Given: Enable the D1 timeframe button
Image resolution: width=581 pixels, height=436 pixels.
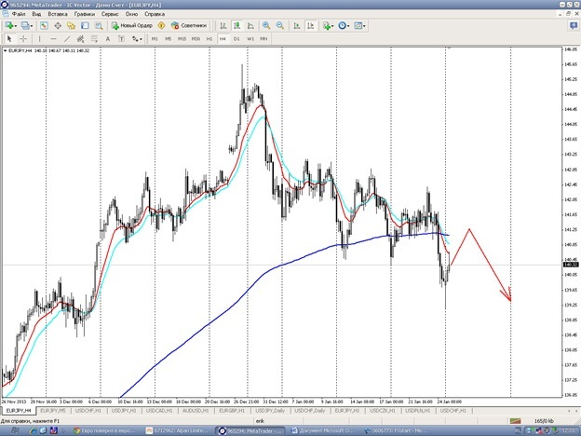Looking at the screenshot, I should click(x=236, y=39).
